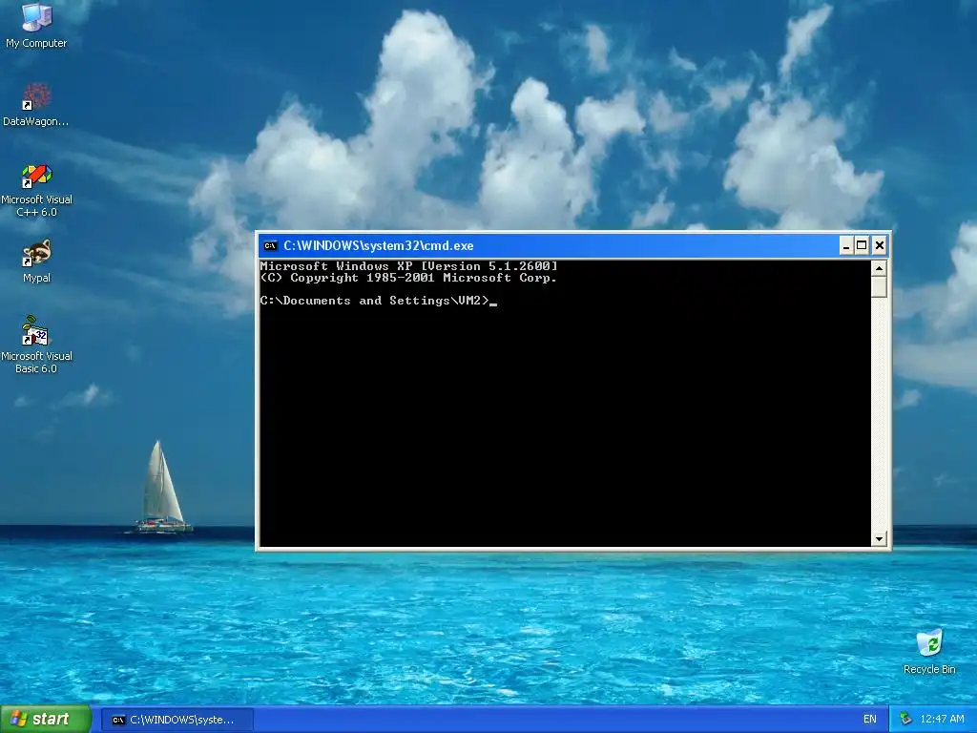Viewport: 977px width, 733px height.
Task: Click the 'Microsoft Windows XP [Version 5.1.2600]' line
Action: tap(408, 266)
